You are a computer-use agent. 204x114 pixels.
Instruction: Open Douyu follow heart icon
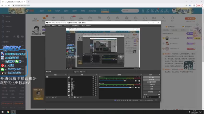[148, 10]
